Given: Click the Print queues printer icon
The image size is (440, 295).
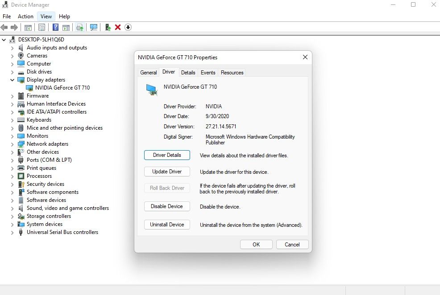Looking at the screenshot, I should [21, 168].
